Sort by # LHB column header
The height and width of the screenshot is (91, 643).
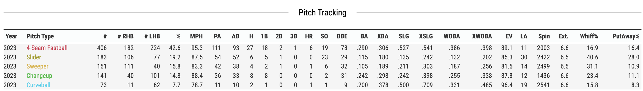point(152,36)
